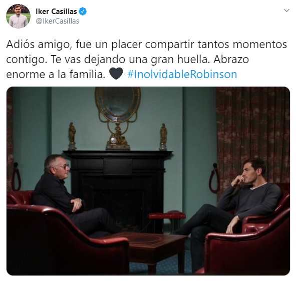Click the golden oval mirror in photo
The height and width of the screenshot is (282, 296).
118,105
